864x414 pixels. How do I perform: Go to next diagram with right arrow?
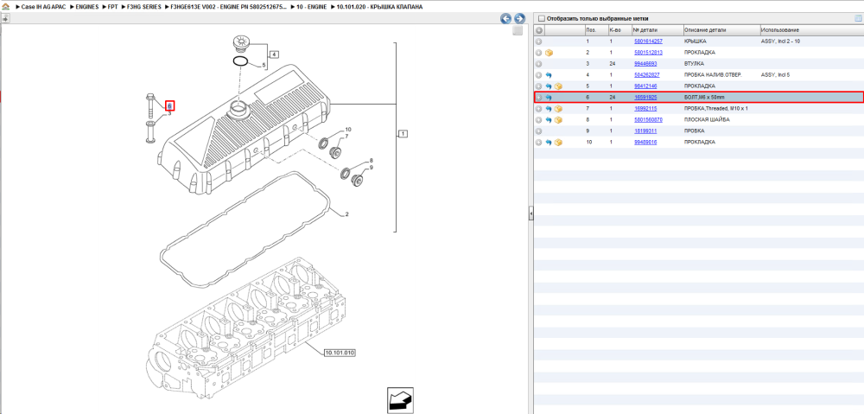point(518,19)
